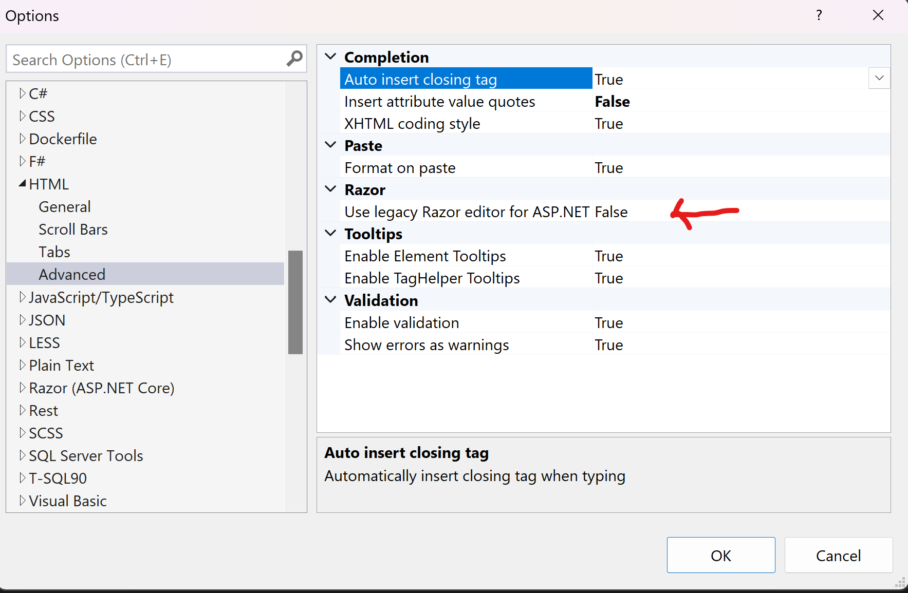Collapse the Completion section
The width and height of the screenshot is (908, 593).
tap(330, 56)
